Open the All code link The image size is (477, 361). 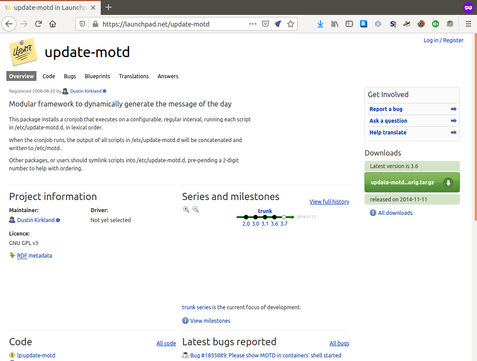coord(166,343)
